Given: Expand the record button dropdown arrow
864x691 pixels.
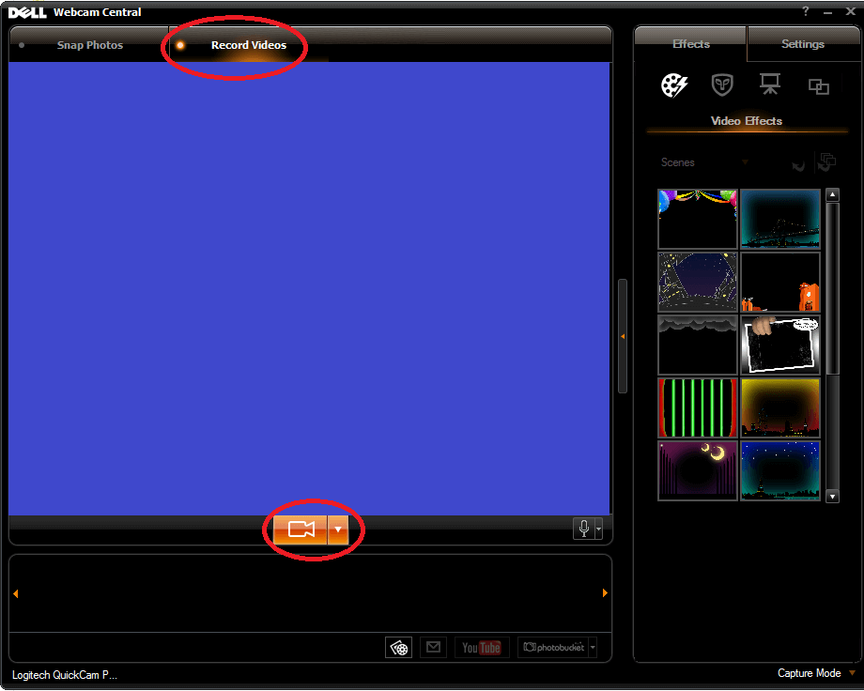Looking at the screenshot, I should pos(338,530).
